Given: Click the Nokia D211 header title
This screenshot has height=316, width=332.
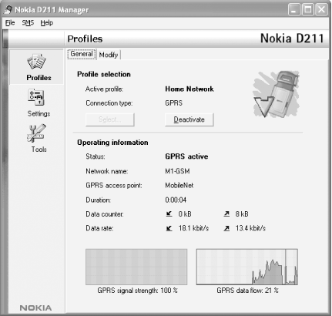Looking at the screenshot, I should [292, 39].
